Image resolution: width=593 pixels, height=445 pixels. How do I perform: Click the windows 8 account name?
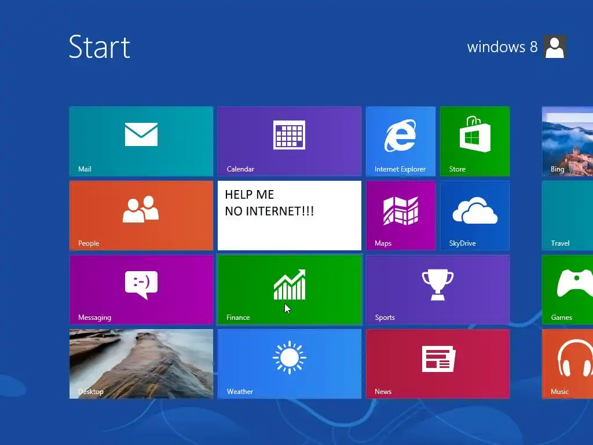(x=502, y=47)
